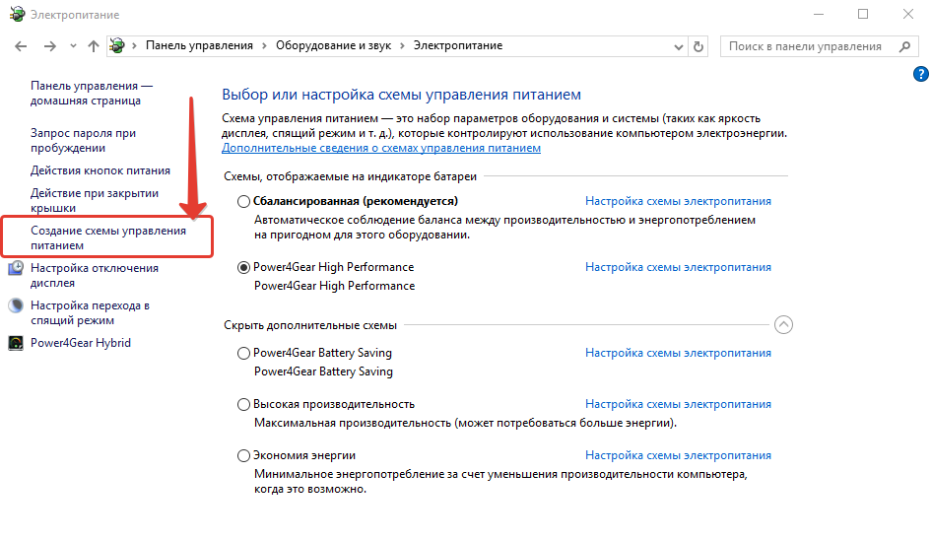Viewport: 931px width, 540px height.
Task: Open Панель управления in breadcrumb
Action: 199,45
